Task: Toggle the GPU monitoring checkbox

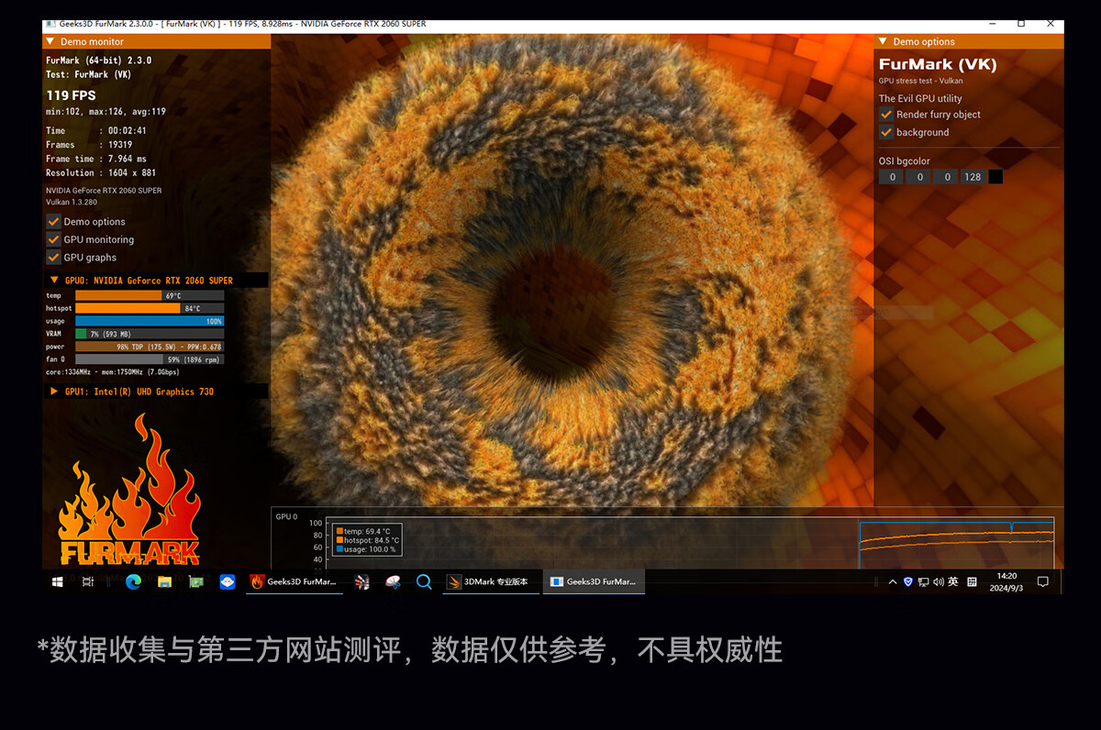Action: point(53,239)
